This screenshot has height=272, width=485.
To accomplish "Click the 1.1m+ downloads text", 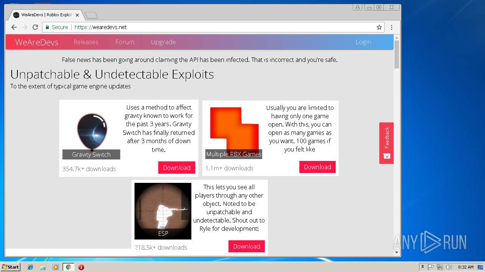I will [229, 168].
